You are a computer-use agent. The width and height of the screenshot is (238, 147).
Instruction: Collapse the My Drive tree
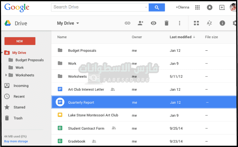pos(2,53)
